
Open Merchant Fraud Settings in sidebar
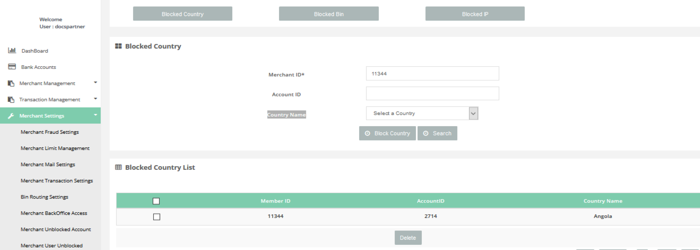(x=50, y=132)
